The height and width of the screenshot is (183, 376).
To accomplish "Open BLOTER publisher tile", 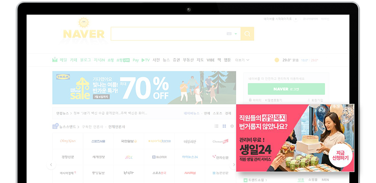I will [159, 157].
